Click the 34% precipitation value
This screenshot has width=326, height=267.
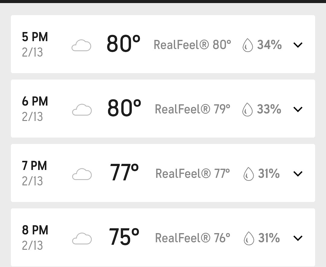[269, 45]
